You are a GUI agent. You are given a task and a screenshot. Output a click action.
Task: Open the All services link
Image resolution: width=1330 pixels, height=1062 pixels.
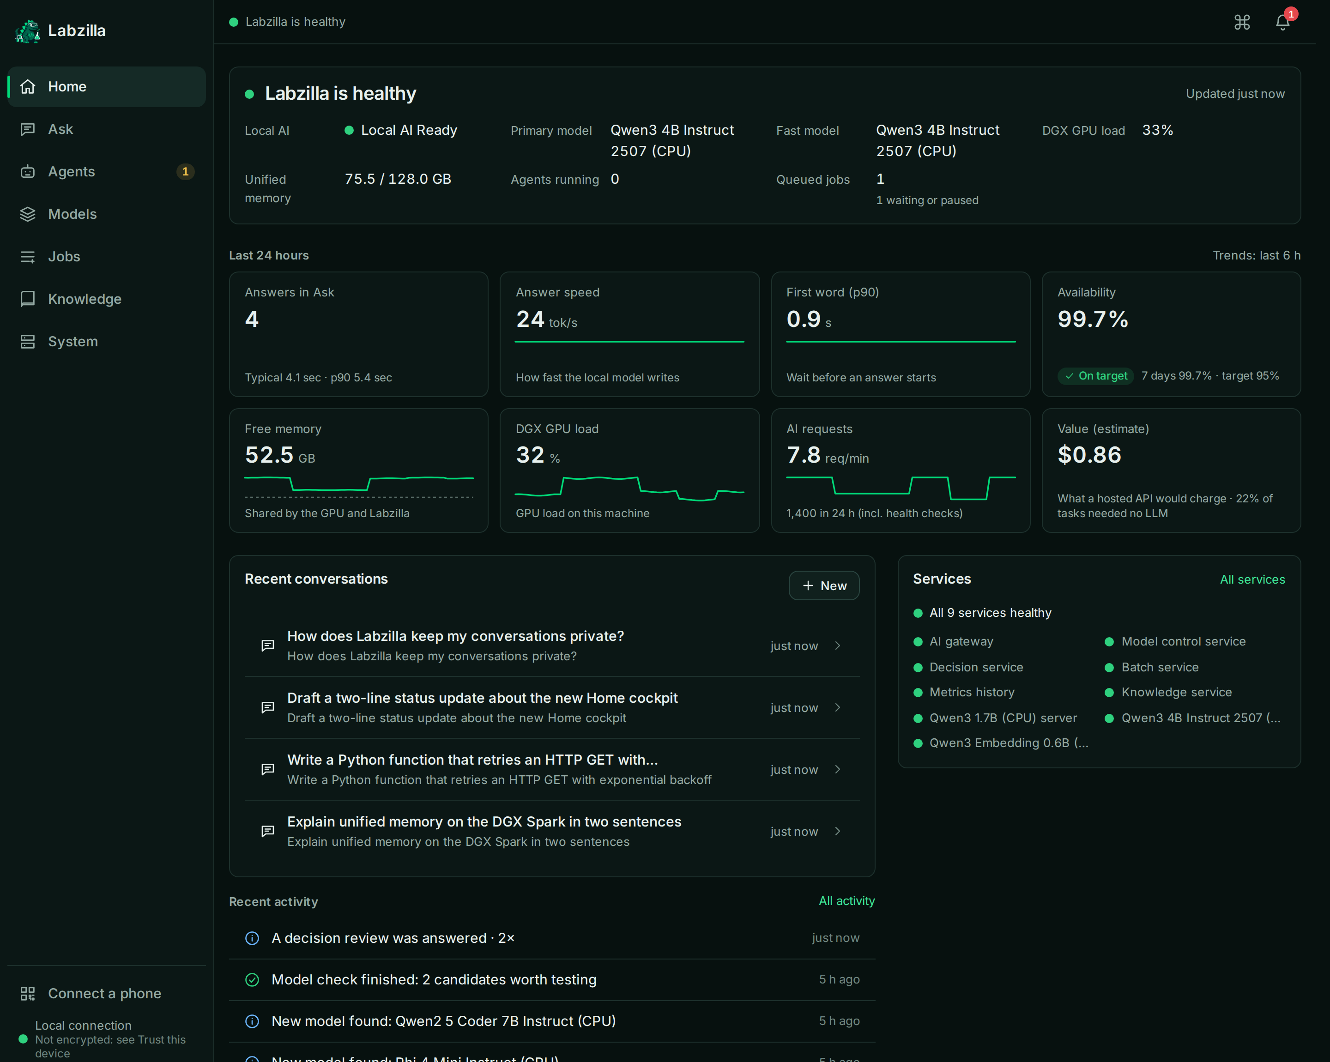[x=1252, y=580]
